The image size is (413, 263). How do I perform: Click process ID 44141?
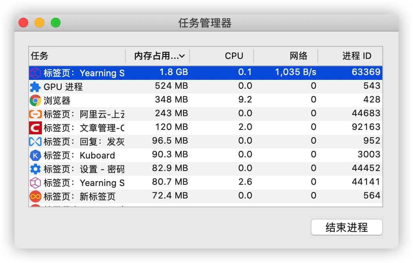pos(366,182)
